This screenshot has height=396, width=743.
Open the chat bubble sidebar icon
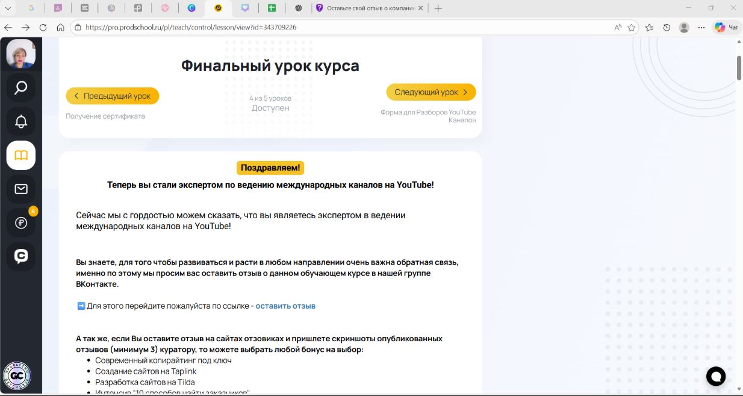[x=20, y=256]
